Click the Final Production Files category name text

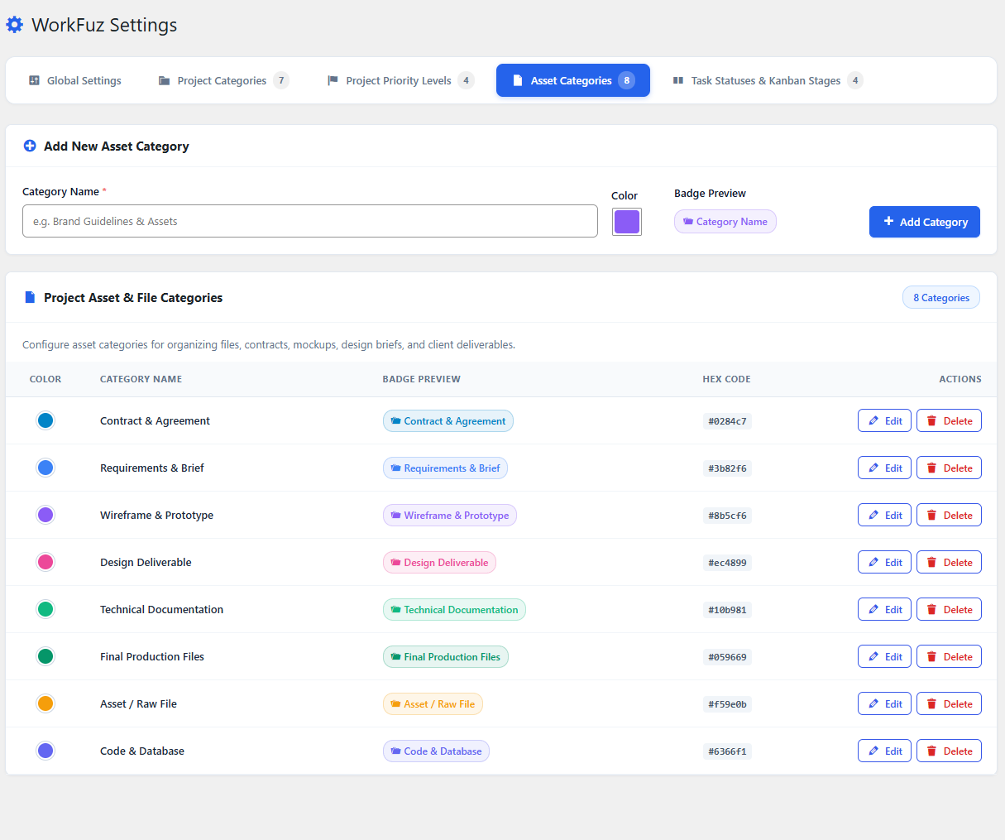click(x=152, y=656)
